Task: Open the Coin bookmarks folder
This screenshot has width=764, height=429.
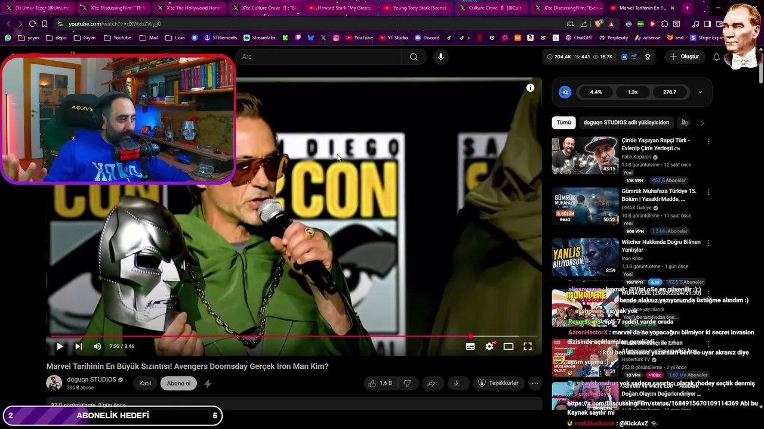Action: coord(174,38)
